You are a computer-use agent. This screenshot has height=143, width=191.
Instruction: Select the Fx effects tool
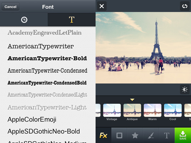104,135
